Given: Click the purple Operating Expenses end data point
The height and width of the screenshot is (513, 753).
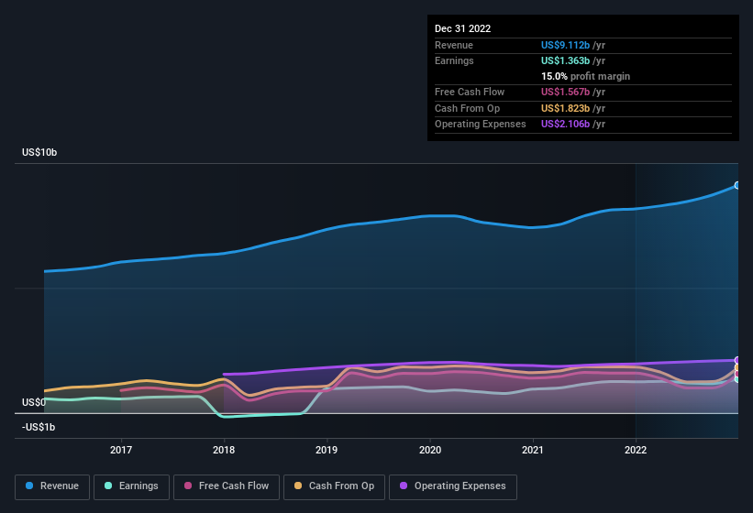Looking at the screenshot, I should pyautogui.click(x=737, y=360).
